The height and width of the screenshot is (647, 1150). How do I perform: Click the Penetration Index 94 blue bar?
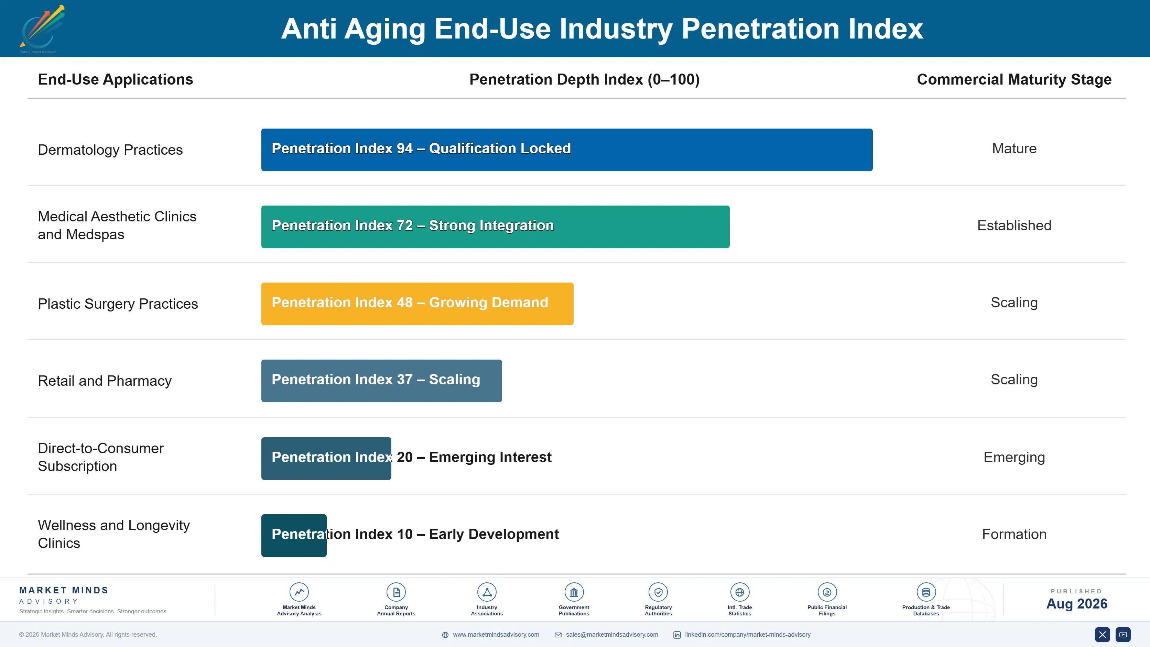pyautogui.click(x=567, y=150)
